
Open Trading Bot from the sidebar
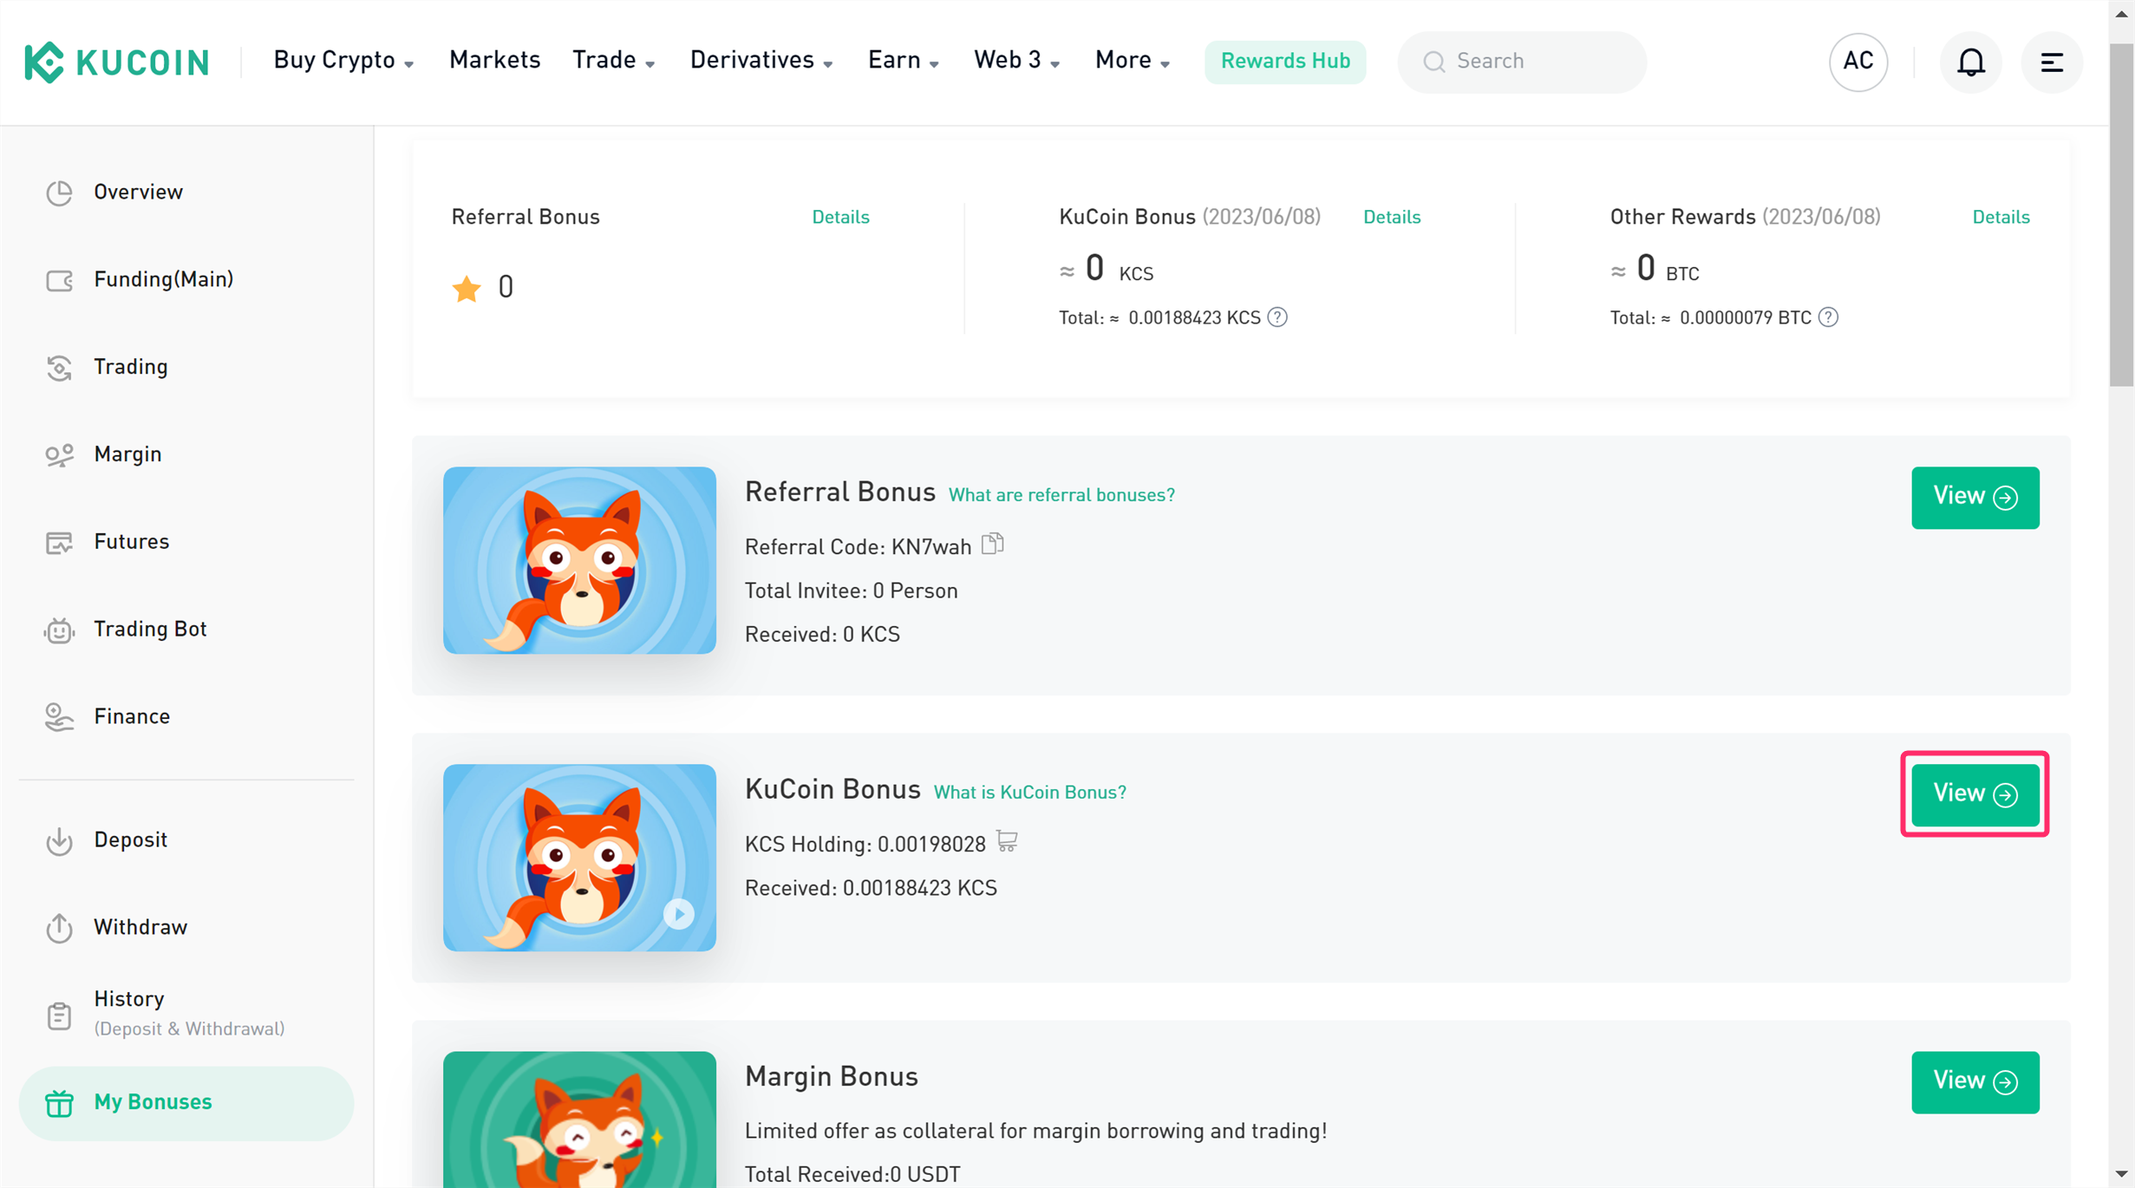tap(186, 630)
